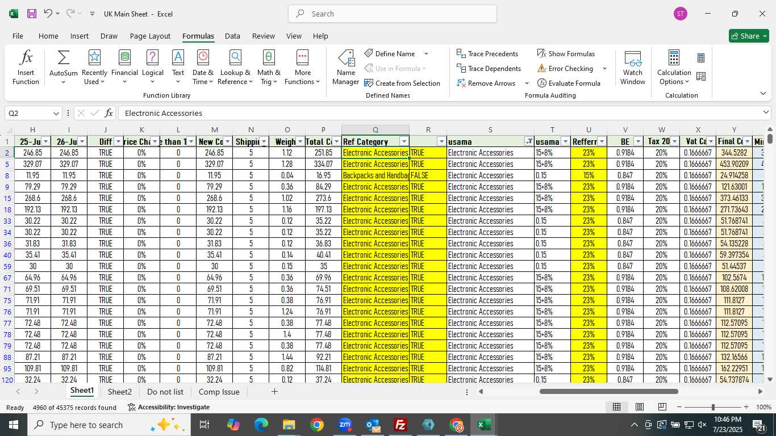This screenshot has height=436, width=776.
Task: Expand Remove Arrows dropdown arrow
Action: [x=527, y=83]
